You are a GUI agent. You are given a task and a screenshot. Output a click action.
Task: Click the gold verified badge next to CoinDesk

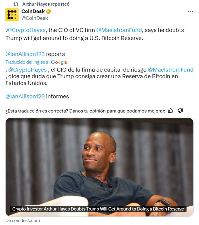pos(48,11)
